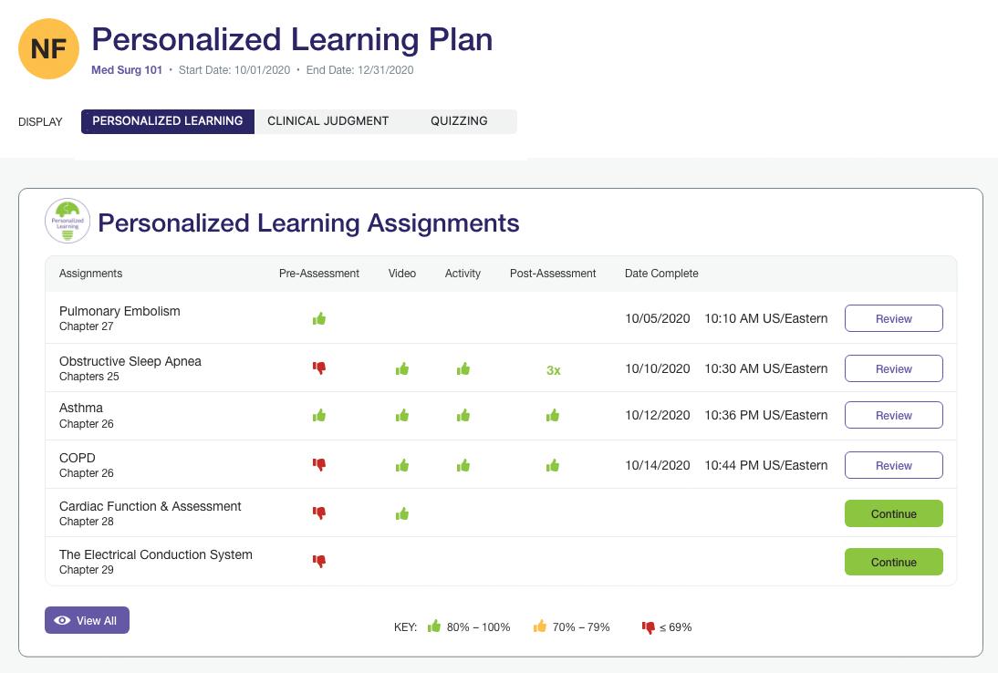Click the yellow 70%–79% key thumb icon
Screen dimensions: 998x673
pyautogui.click(x=540, y=626)
